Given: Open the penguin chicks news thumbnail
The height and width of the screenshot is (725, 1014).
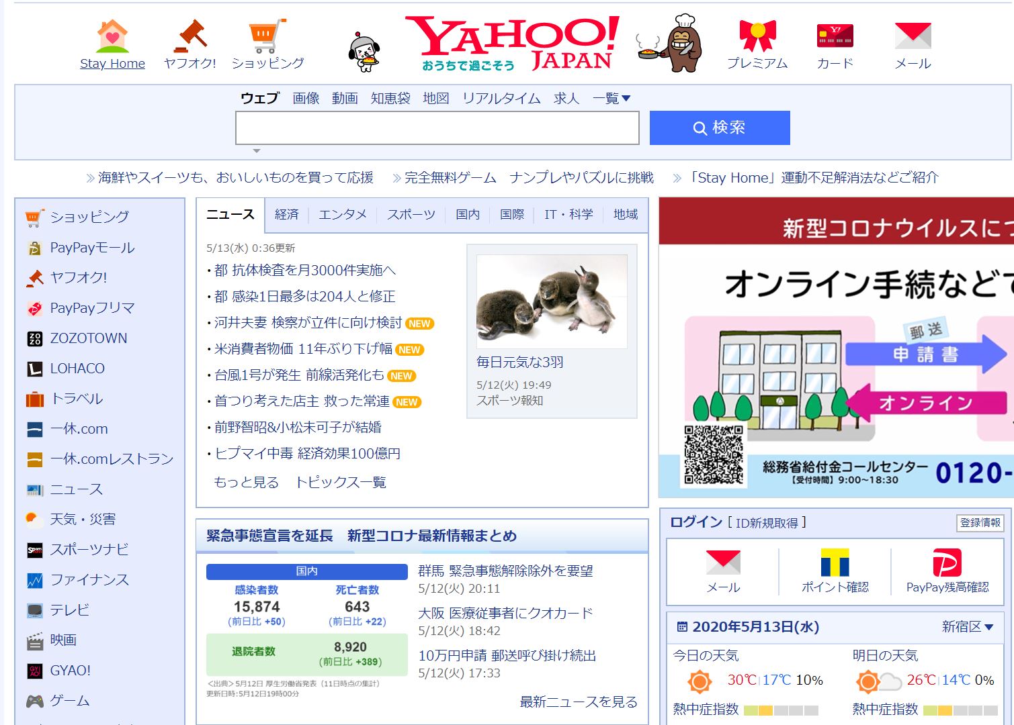Looking at the screenshot, I should (x=552, y=301).
